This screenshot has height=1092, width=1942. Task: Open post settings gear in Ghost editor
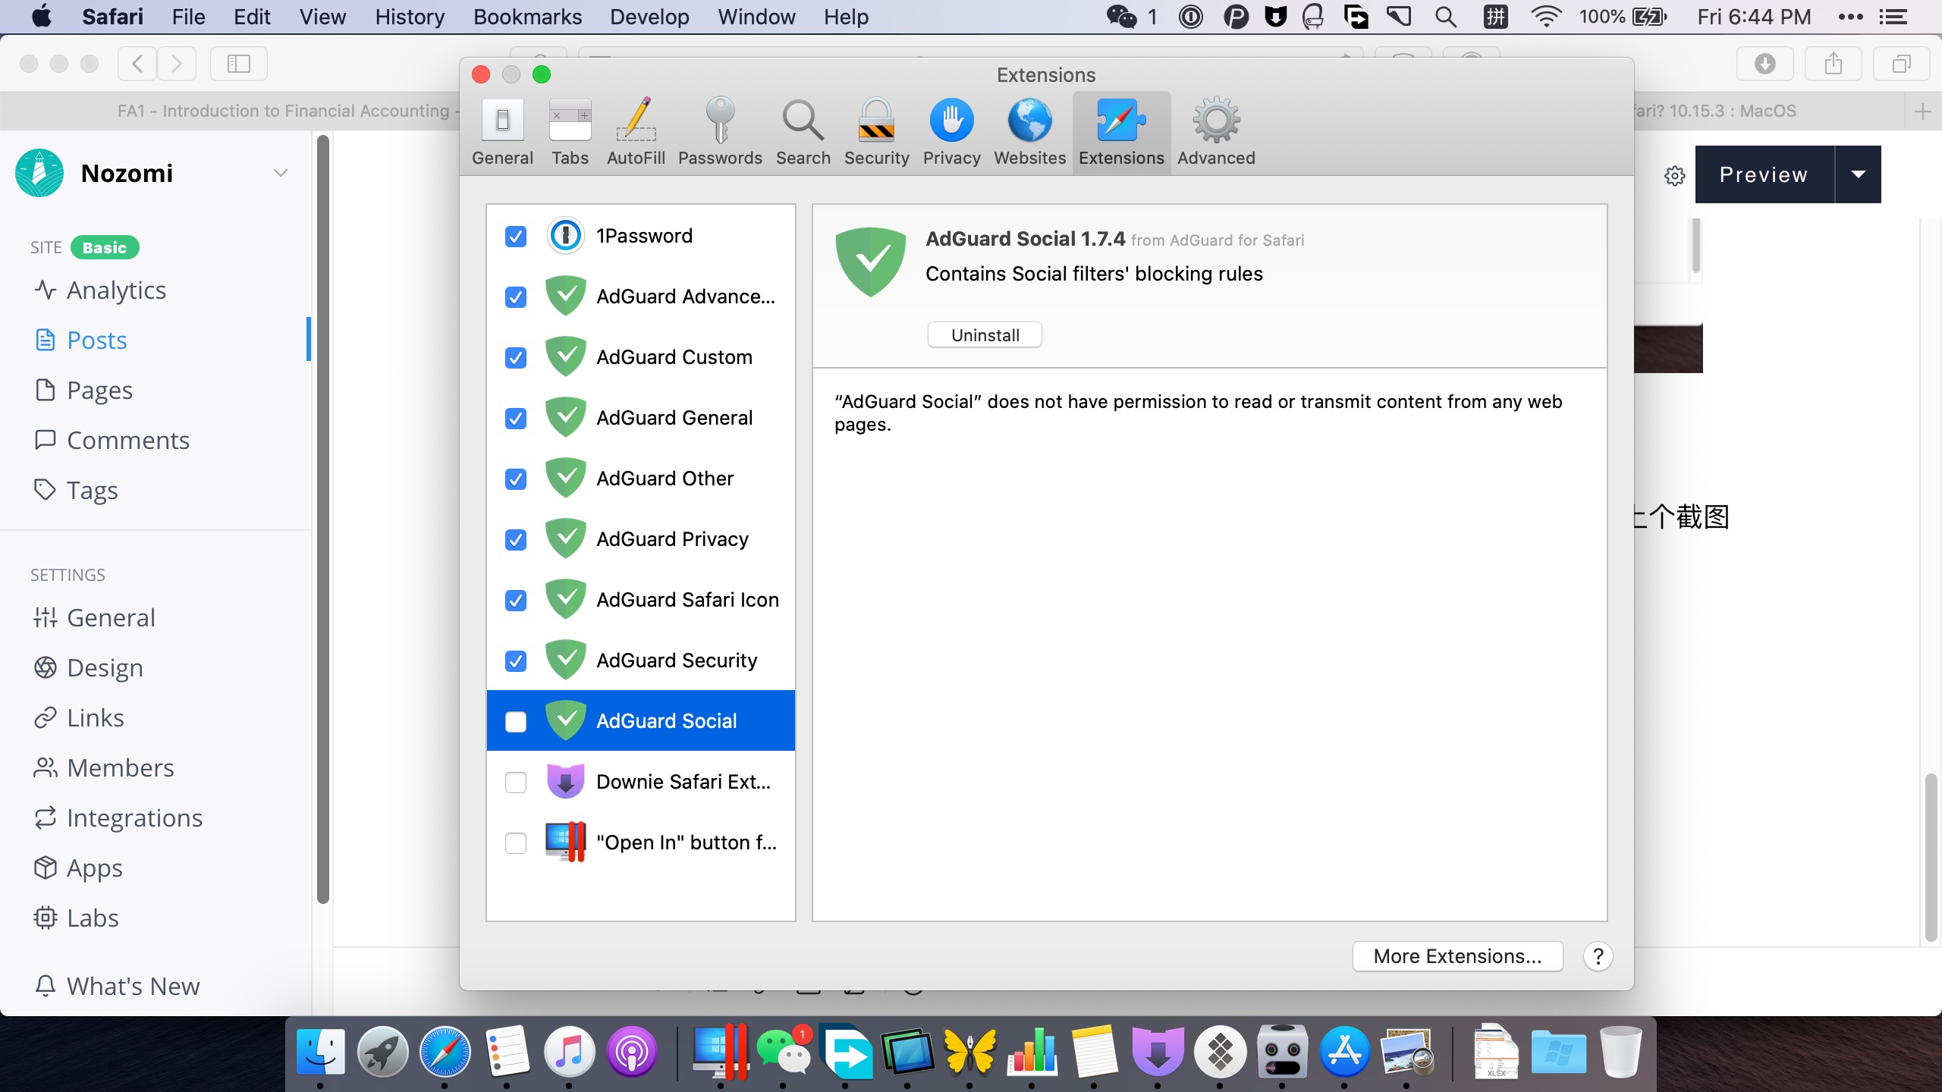click(x=1674, y=176)
